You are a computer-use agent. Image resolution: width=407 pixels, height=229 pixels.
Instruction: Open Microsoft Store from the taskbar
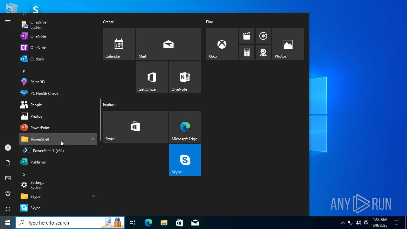tap(180, 223)
